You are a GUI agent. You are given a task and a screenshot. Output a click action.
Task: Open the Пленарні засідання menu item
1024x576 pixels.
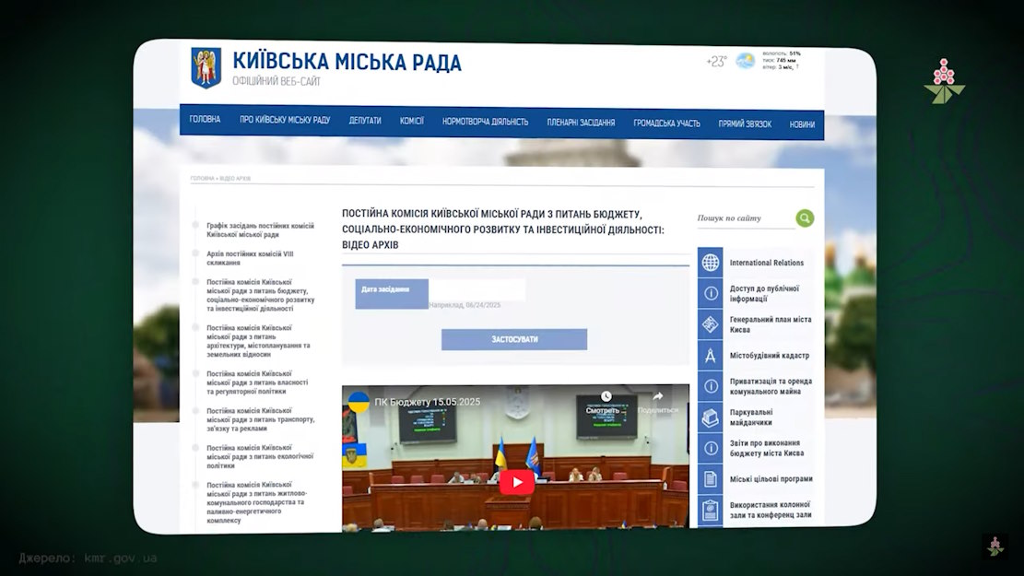(x=581, y=122)
